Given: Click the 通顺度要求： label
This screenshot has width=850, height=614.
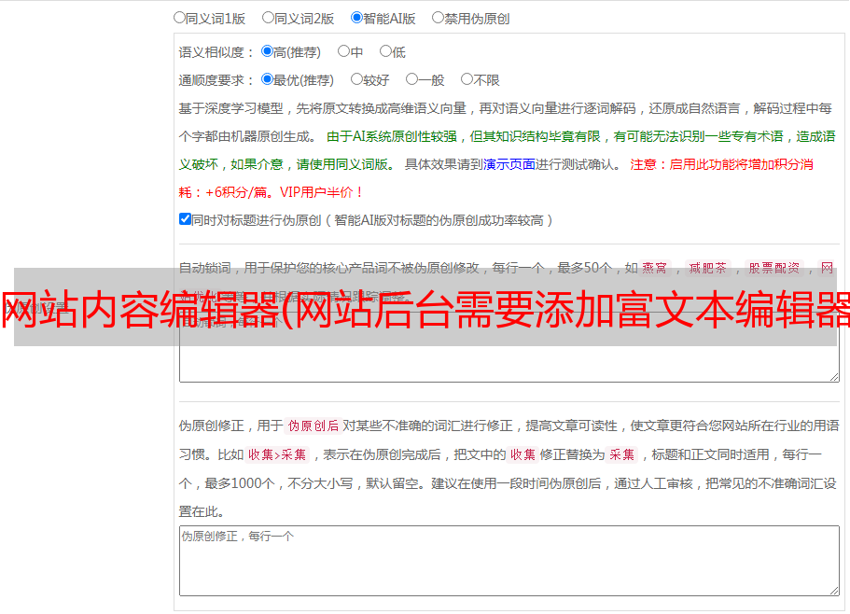Looking at the screenshot, I should tap(216, 81).
